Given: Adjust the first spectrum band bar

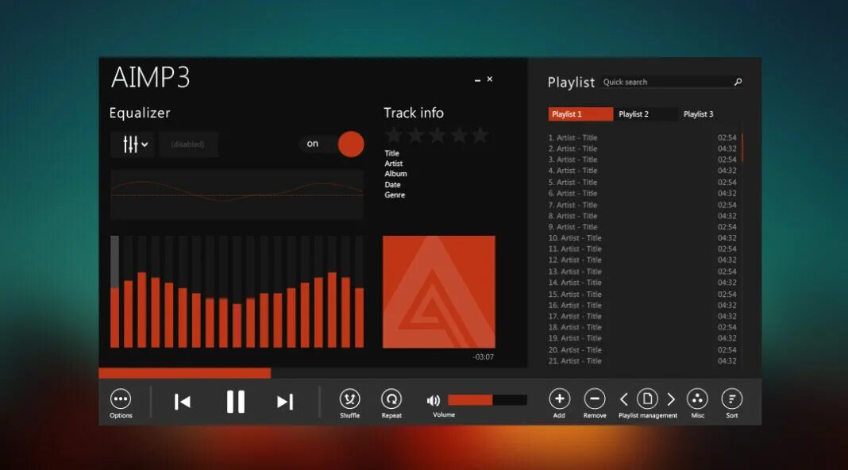Looking at the screenshot, I should [114, 291].
